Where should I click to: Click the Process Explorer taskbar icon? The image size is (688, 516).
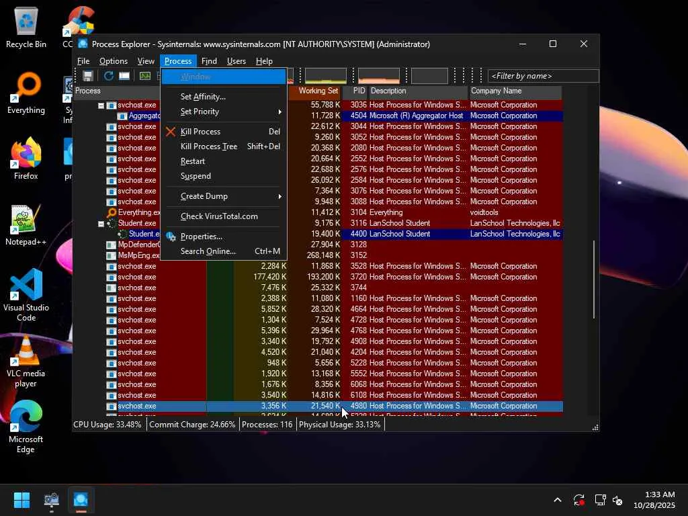click(x=81, y=500)
